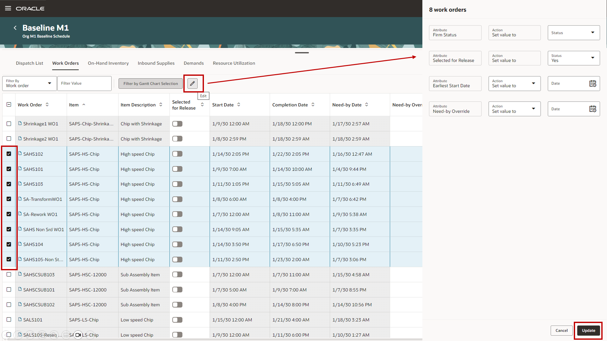Image resolution: width=607 pixels, height=341 pixels.
Task: Open the Resource Utilization tab
Action: coord(234,63)
